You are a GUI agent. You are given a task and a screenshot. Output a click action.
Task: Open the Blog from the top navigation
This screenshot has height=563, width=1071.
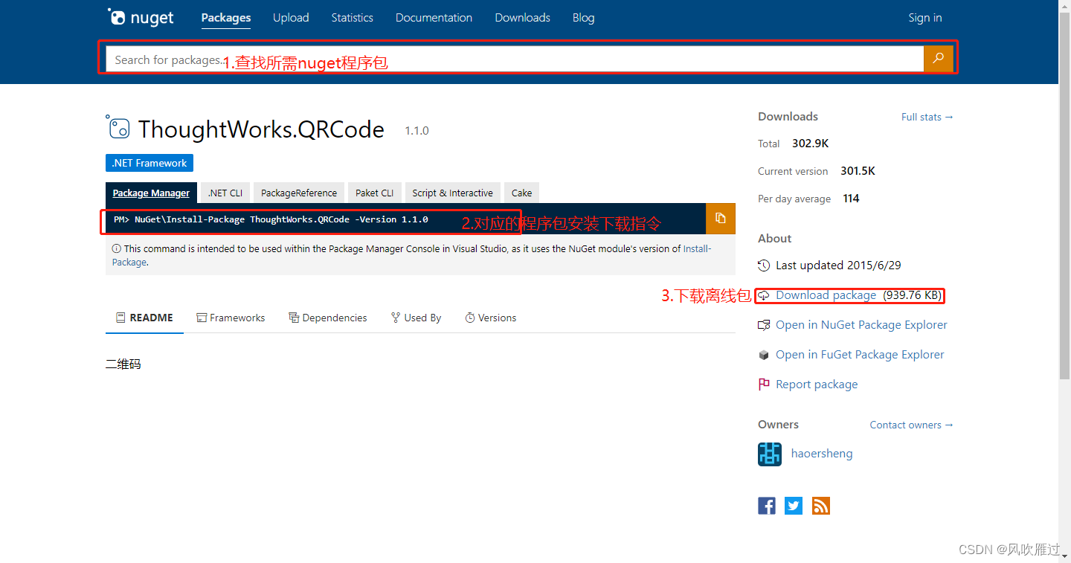pos(583,17)
